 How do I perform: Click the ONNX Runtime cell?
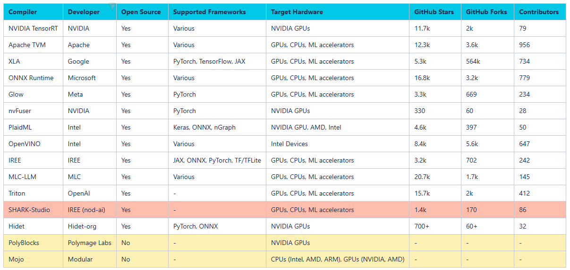click(x=33, y=78)
